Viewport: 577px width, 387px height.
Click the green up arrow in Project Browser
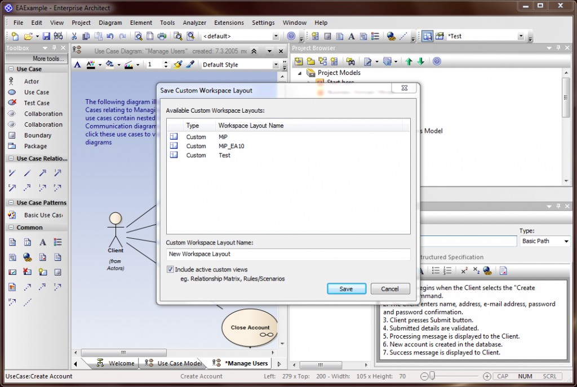[x=409, y=61]
